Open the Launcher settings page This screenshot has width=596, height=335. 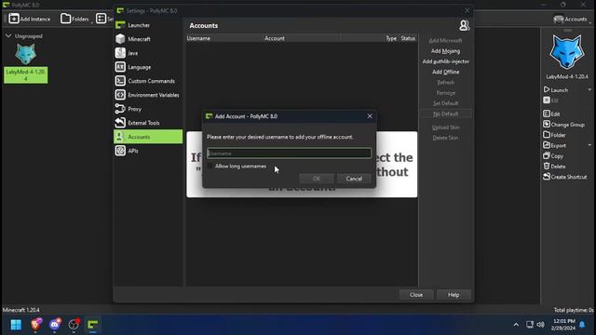click(148, 25)
